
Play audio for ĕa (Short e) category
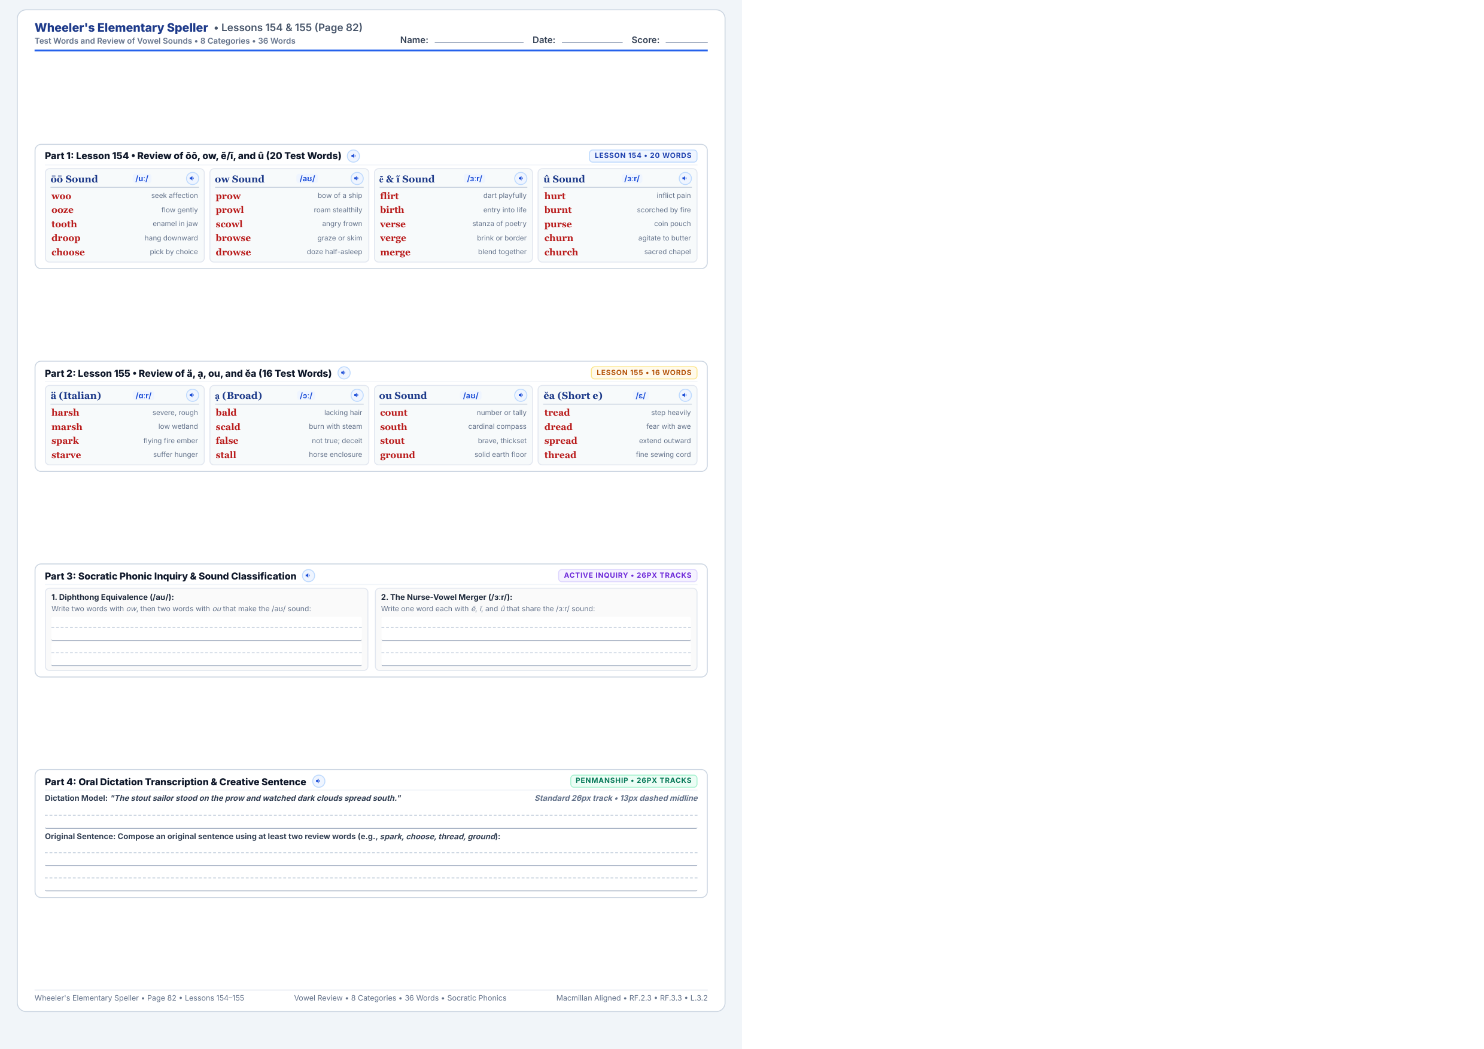[x=685, y=395]
